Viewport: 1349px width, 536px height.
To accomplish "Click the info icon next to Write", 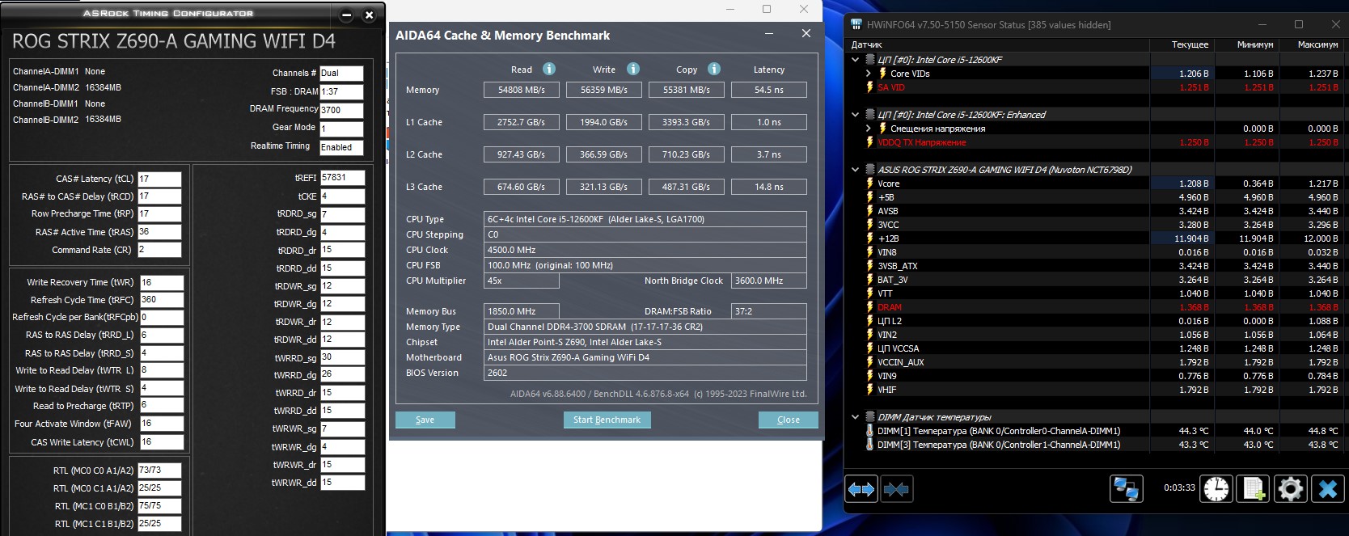I will [x=633, y=69].
